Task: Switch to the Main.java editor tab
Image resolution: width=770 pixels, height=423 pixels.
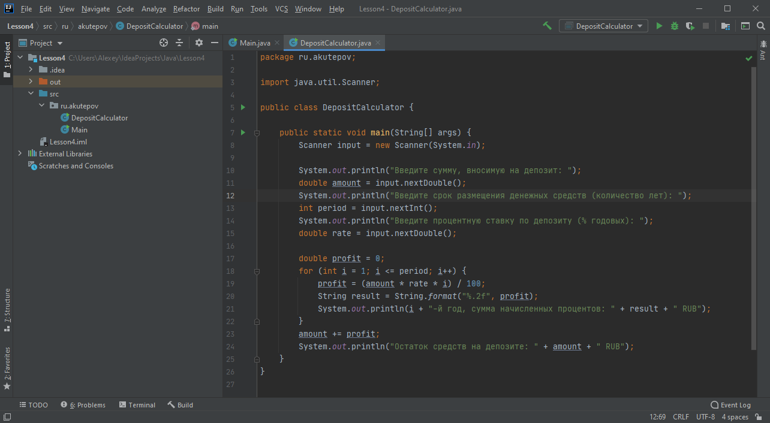Action: (255, 43)
